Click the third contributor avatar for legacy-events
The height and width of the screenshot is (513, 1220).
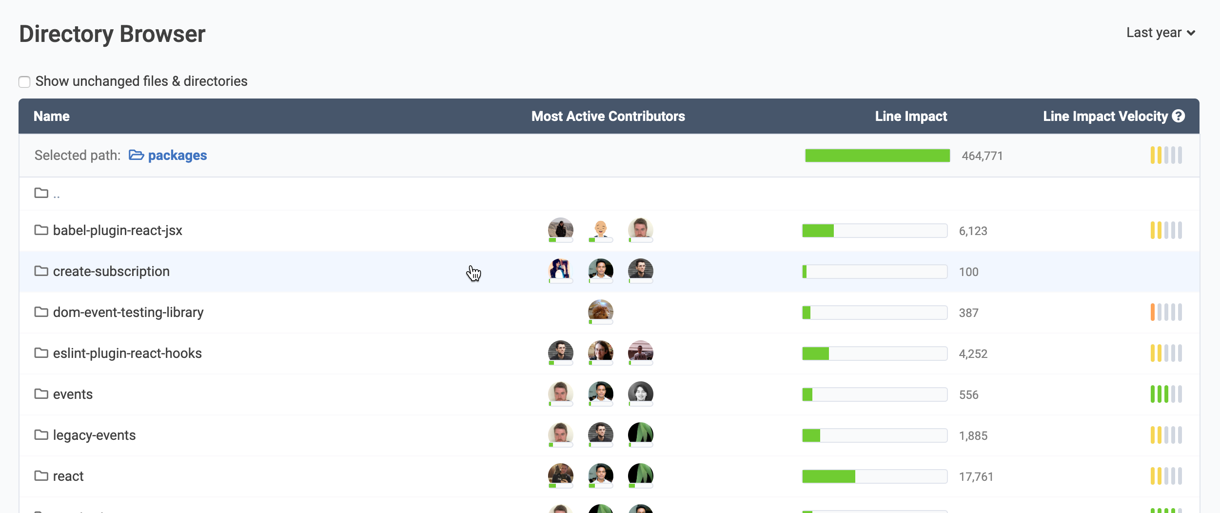coord(640,434)
